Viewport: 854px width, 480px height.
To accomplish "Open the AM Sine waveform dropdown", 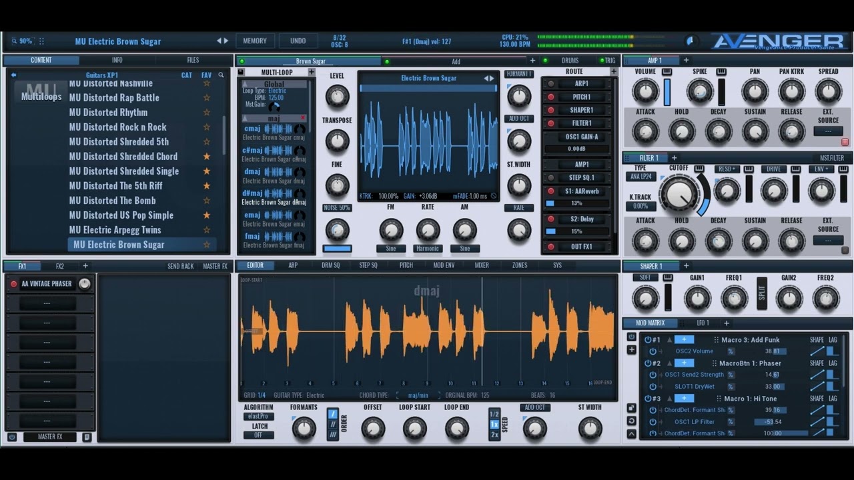I will [x=464, y=249].
